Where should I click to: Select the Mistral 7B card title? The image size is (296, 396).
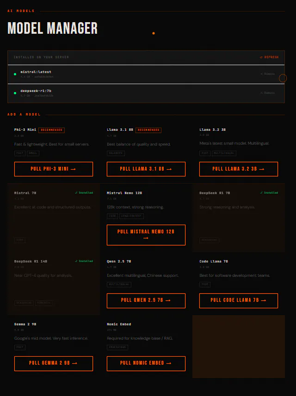(x=25, y=193)
